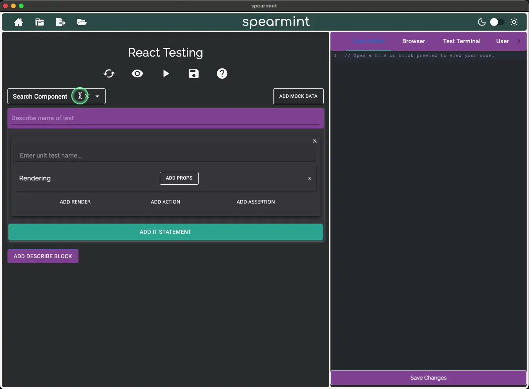The height and width of the screenshot is (389, 529).
Task: Switch to the Browser tab
Action: (x=414, y=41)
